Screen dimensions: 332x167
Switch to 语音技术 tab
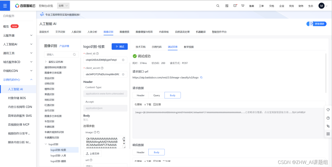(44, 32)
